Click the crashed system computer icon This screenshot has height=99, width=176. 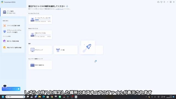4,31
